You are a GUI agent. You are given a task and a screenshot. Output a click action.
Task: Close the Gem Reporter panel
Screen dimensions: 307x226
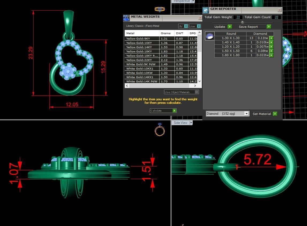point(280,10)
